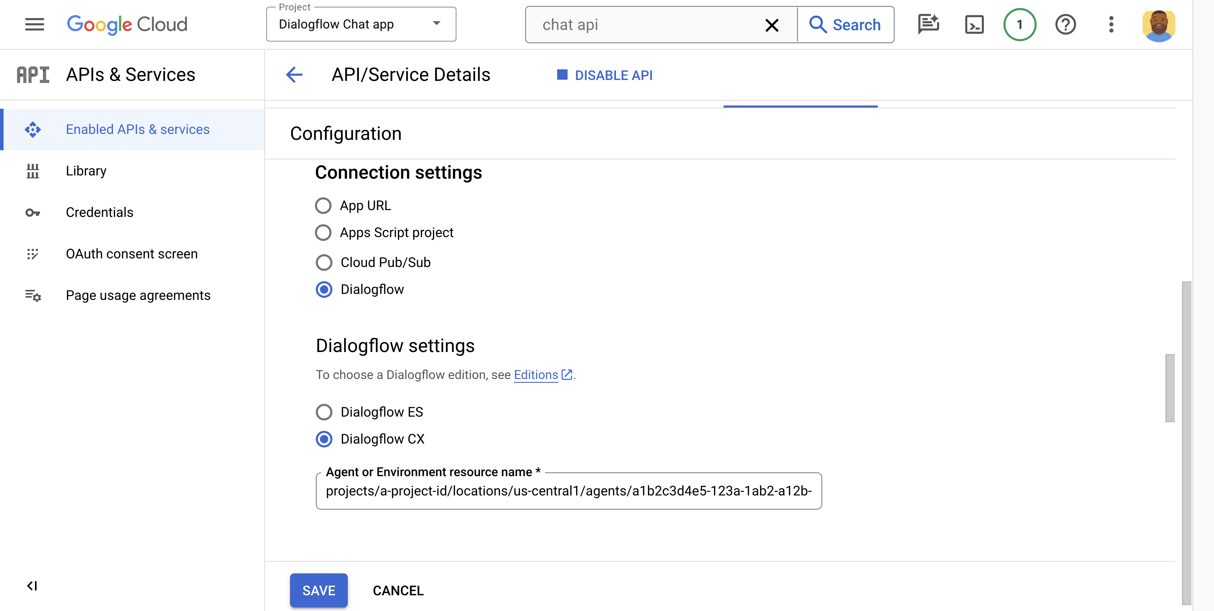Click the Credentials key icon
This screenshot has height=611, width=1214.
[x=32, y=212]
